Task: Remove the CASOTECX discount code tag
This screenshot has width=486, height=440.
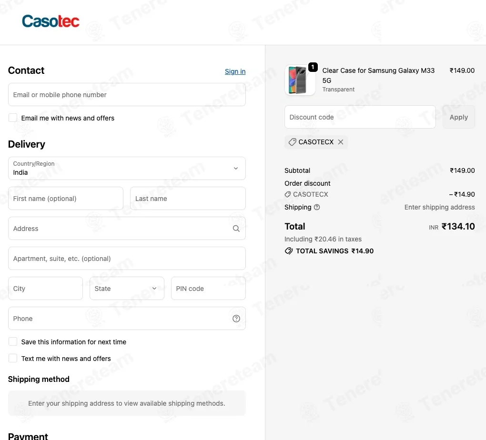Action: (341, 142)
